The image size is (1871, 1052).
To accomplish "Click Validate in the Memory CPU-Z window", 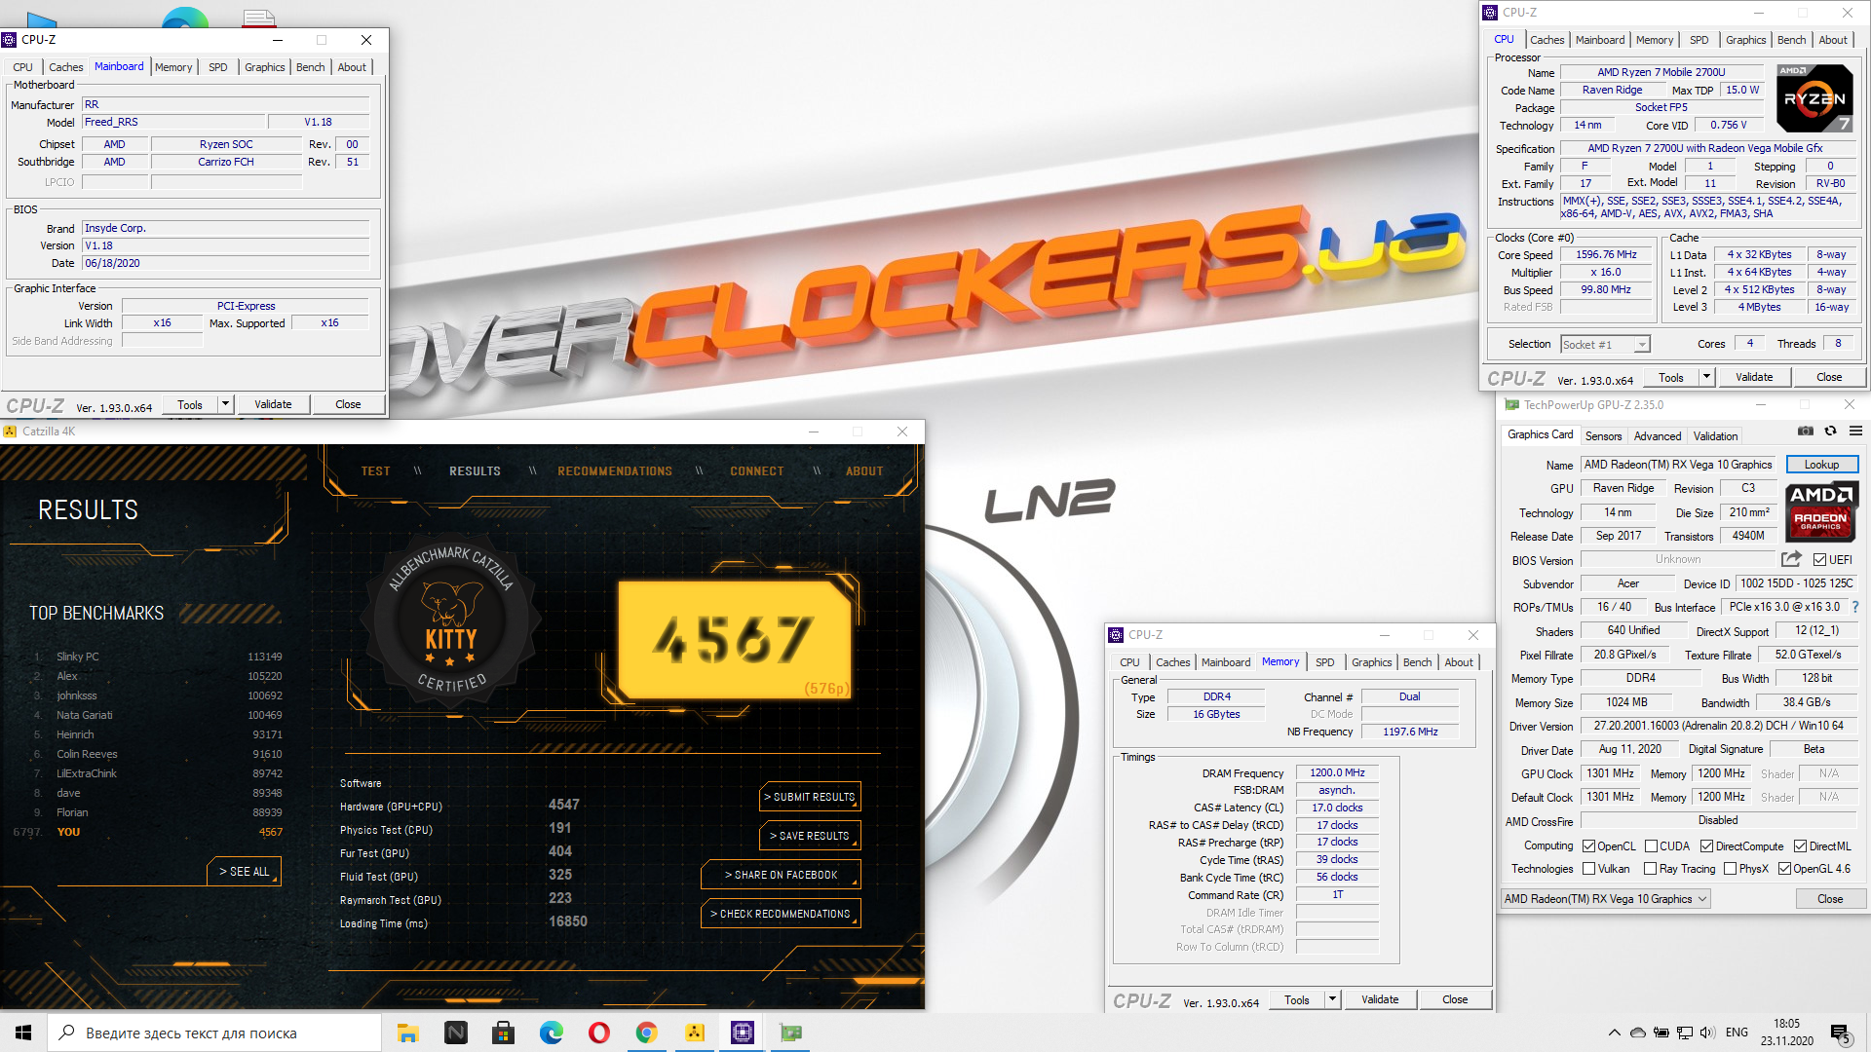I will tap(1380, 999).
